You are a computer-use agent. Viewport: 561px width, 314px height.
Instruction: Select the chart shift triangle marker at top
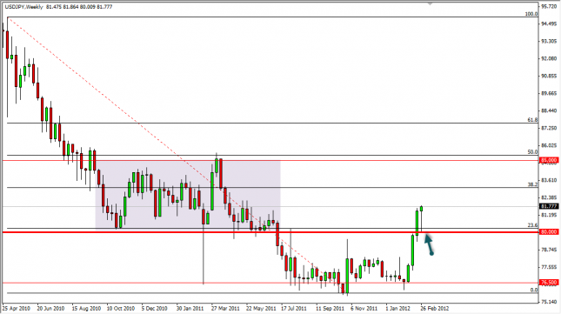tap(431, 3)
